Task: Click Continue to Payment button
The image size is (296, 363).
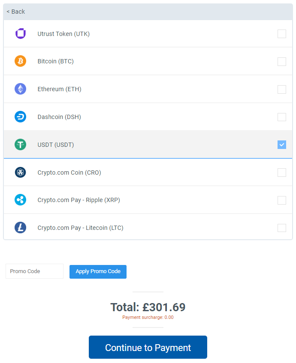Action: [x=148, y=347]
